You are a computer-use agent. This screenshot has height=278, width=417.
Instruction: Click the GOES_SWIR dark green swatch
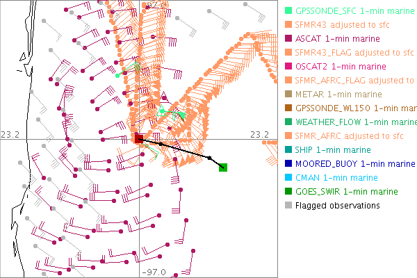pos(288,192)
